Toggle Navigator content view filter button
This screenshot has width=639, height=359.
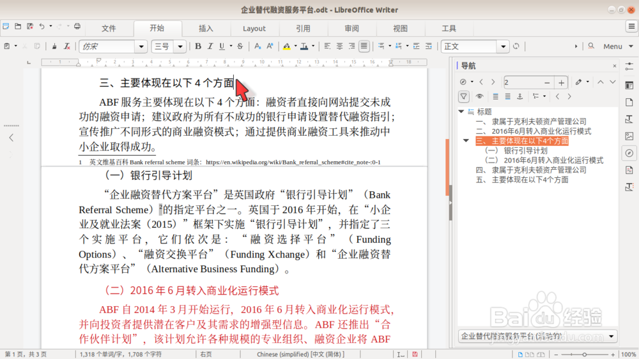464,96
